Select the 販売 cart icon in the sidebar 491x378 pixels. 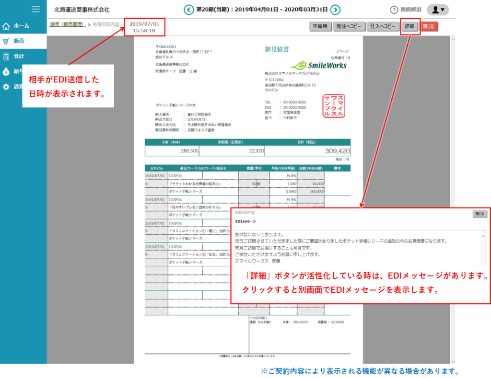coord(6,41)
